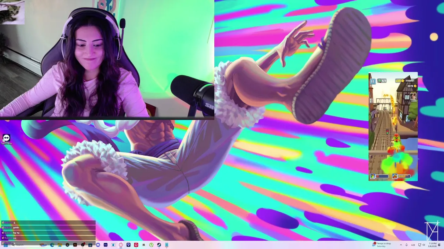Screen dimensions: 444x249
Task: Open Discord from the taskbar
Action: [98, 245]
